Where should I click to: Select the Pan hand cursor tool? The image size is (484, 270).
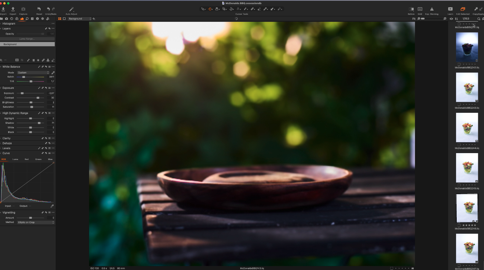click(x=210, y=9)
